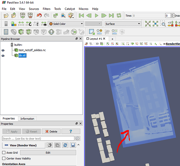Click the Stream Tracer filter icon

[x=59, y=32]
